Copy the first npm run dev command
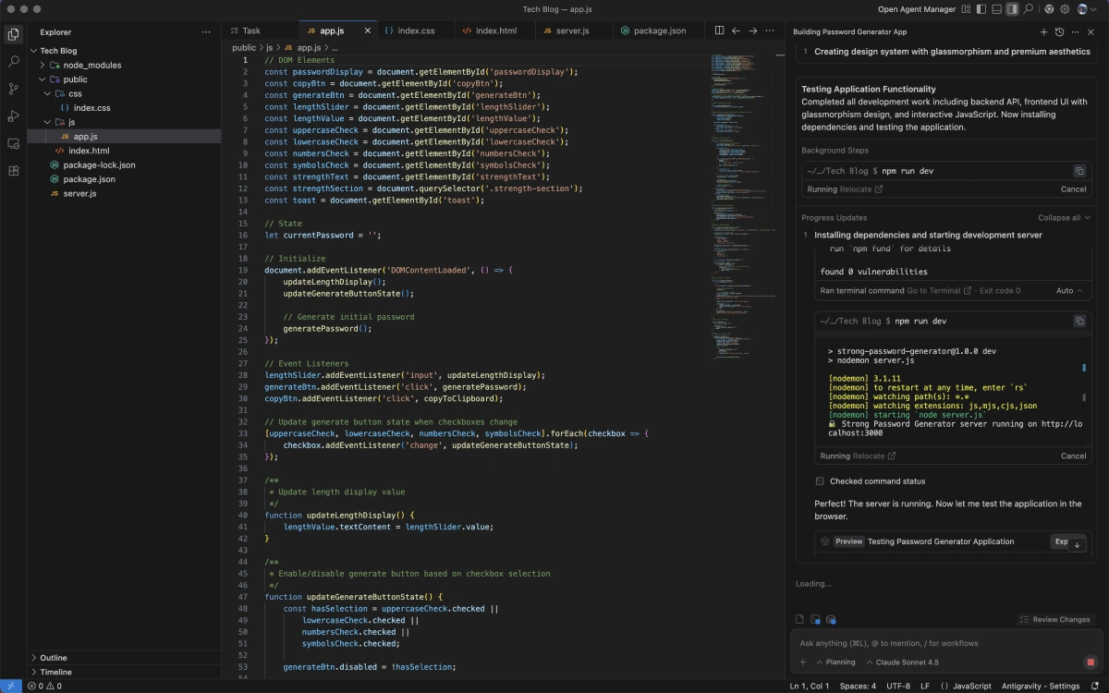The width and height of the screenshot is (1109, 693). coord(1079,171)
